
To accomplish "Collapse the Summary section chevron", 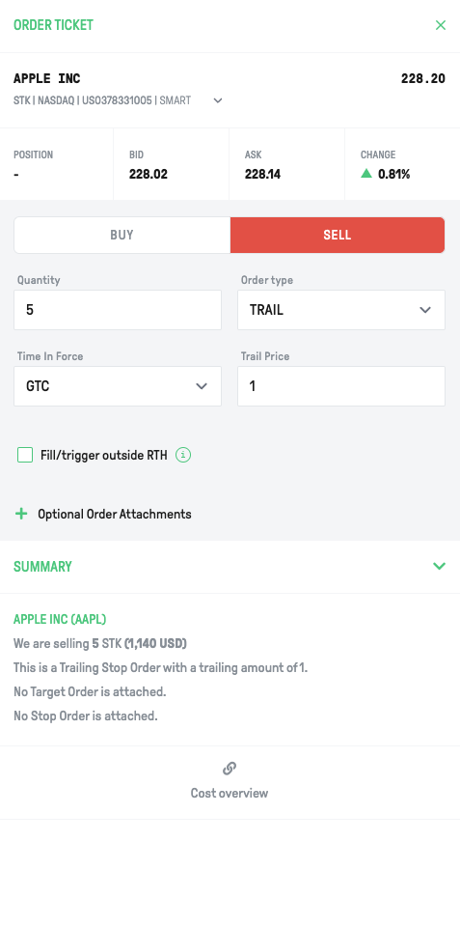I will click(x=440, y=567).
